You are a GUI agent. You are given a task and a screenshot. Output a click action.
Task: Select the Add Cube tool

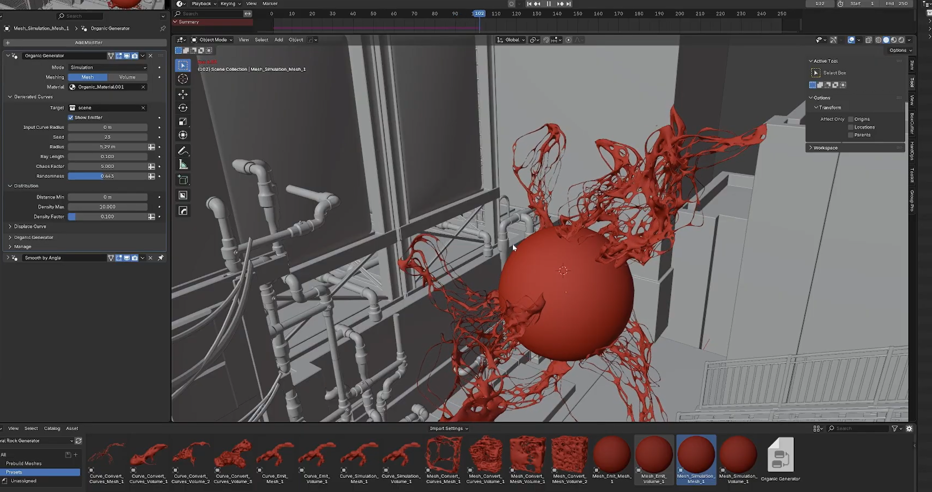coord(183,180)
